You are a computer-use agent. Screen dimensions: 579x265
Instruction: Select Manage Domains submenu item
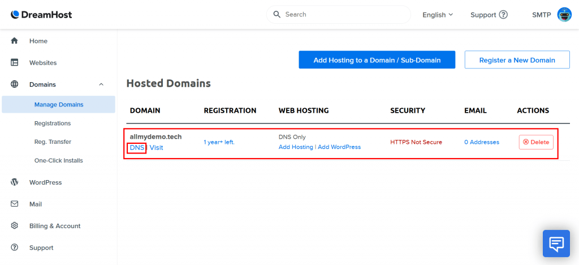(58, 105)
